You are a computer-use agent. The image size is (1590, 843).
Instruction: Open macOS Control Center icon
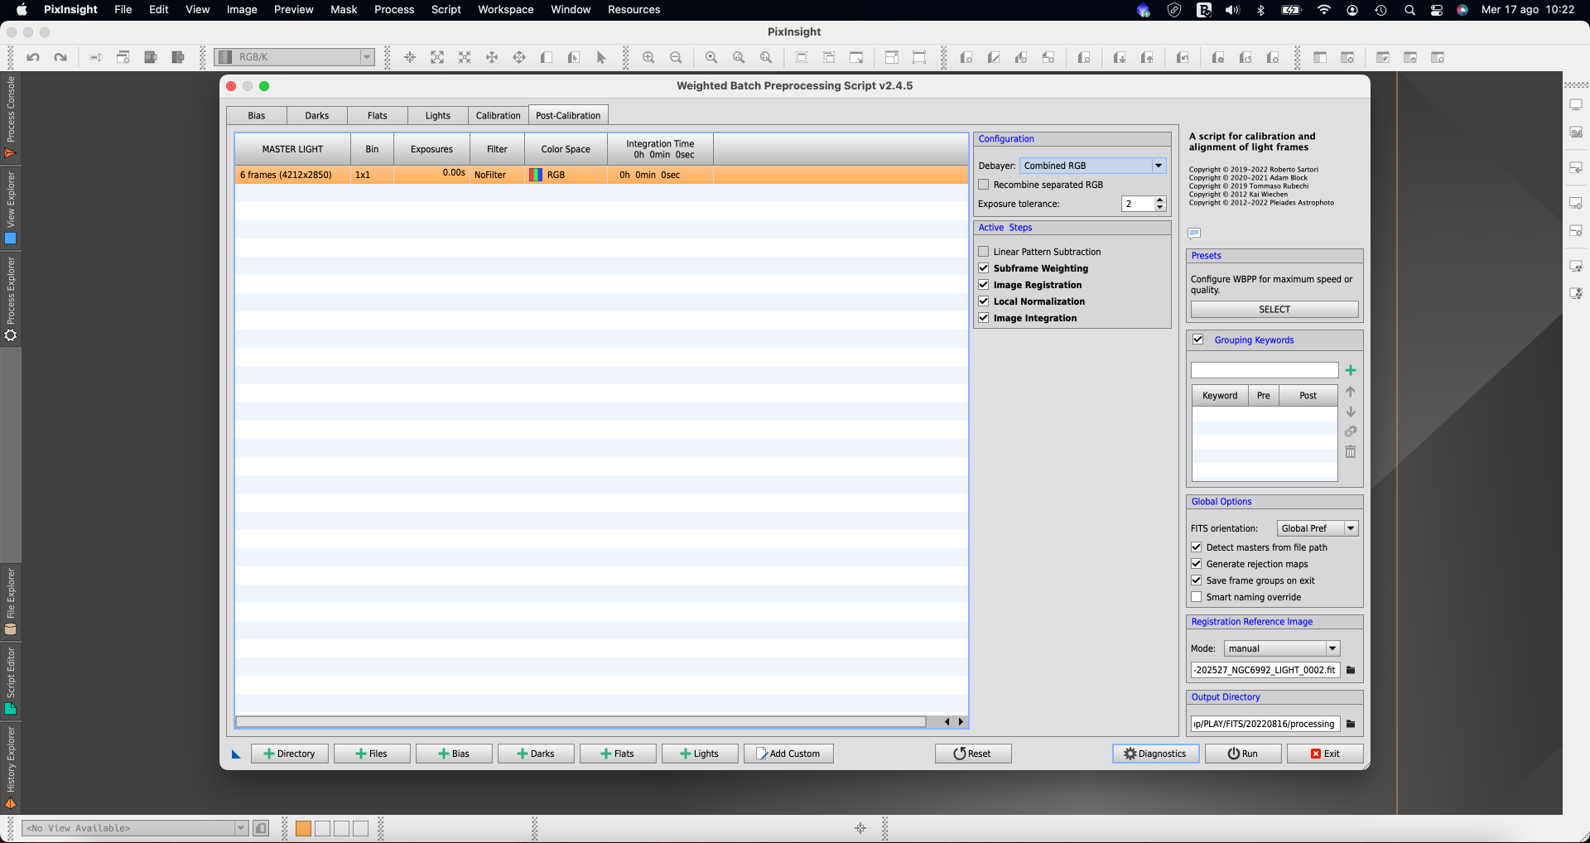(1437, 10)
